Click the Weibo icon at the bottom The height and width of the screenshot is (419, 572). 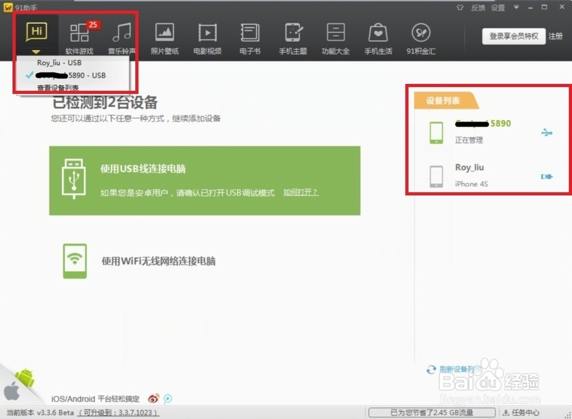tap(153, 398)
